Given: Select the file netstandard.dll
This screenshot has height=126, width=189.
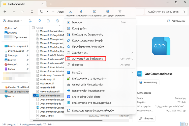Looking at the screenshot, I should [x=47, y=87].
